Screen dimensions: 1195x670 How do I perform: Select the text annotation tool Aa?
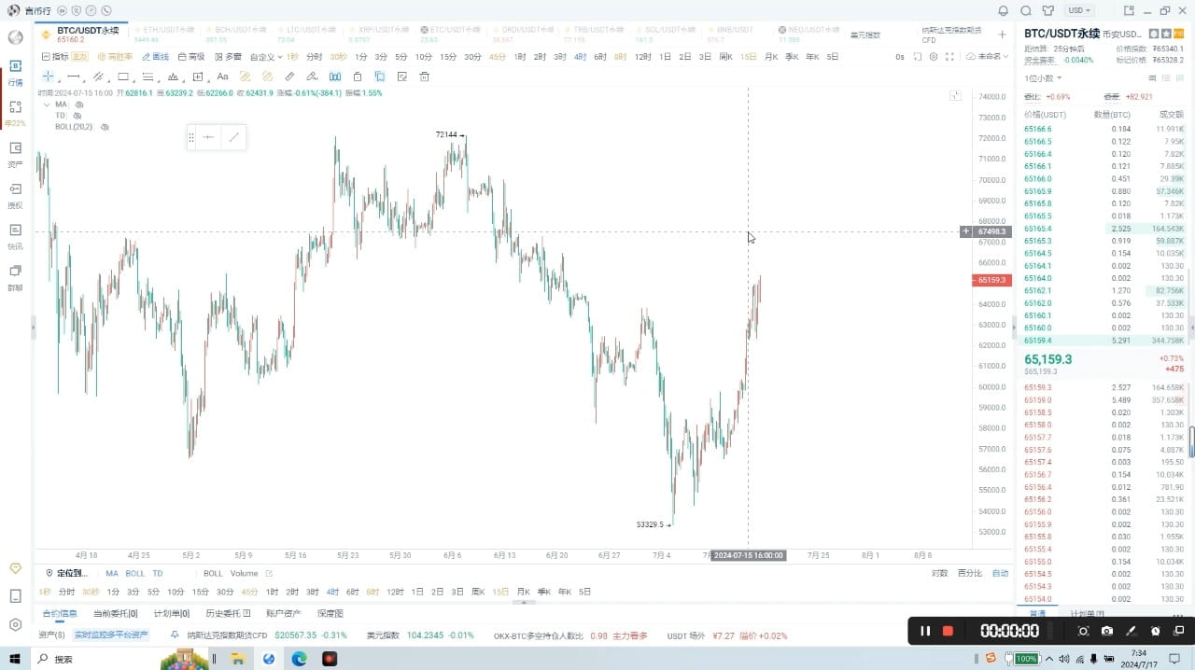click(222, 77)
